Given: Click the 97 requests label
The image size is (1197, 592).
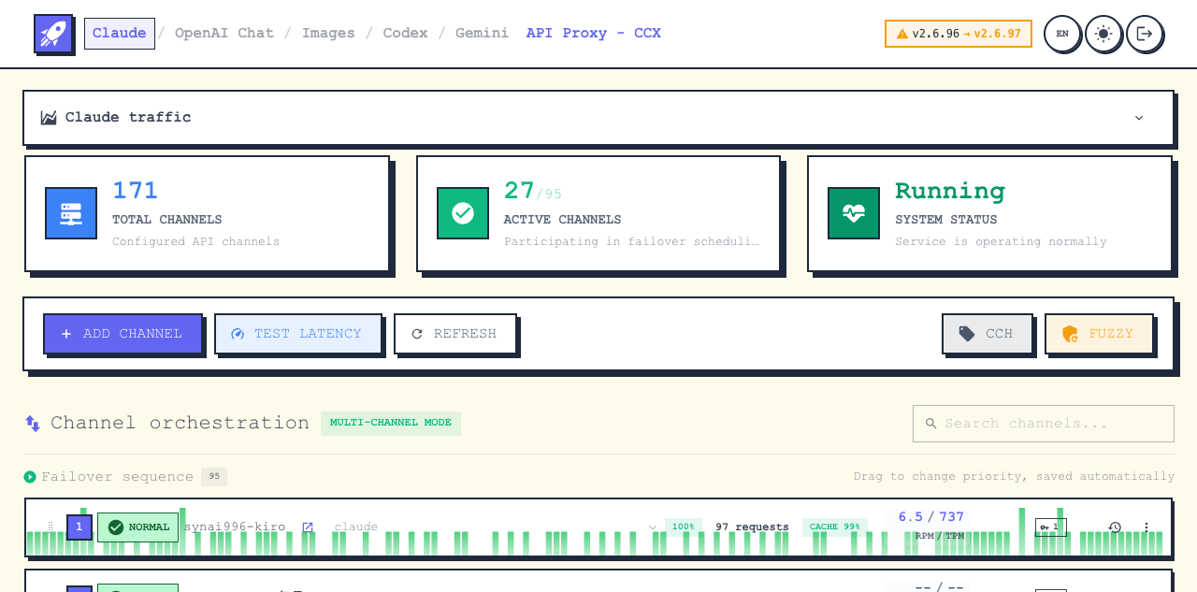Looking at the screenshot, I should pyautogui.click(x=752, y=527).
